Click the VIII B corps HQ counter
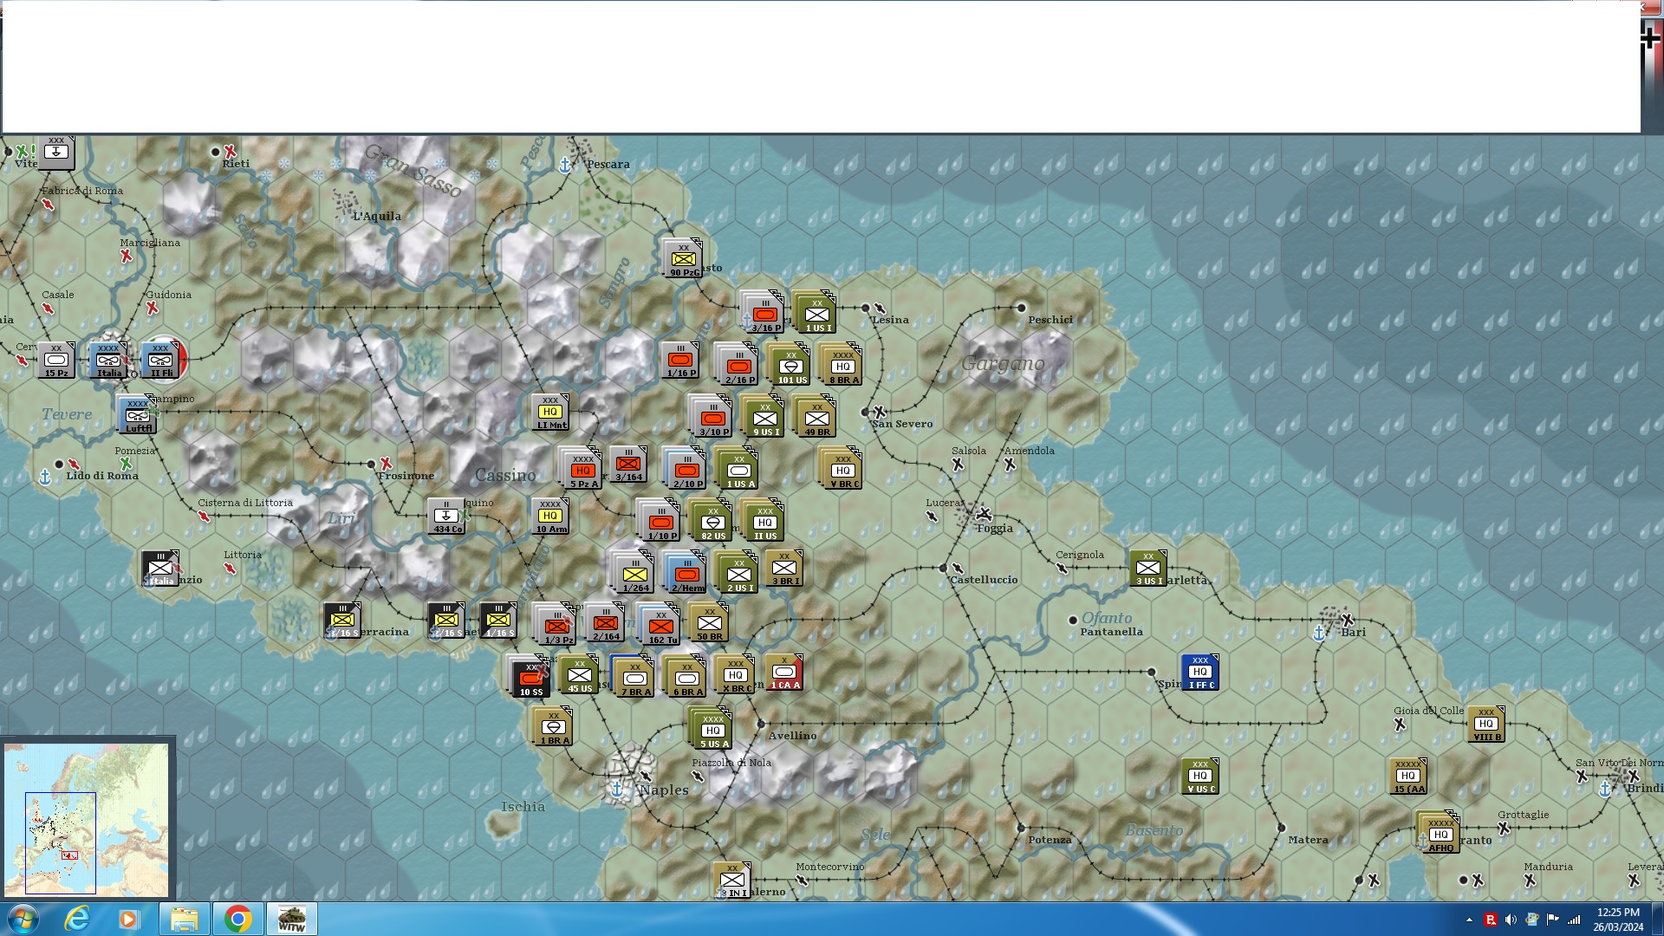This screenshot has height=936, width=1664. tap(1486, 724)
